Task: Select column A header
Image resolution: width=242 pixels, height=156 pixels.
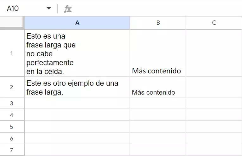Action: click(x=77, y=23)
